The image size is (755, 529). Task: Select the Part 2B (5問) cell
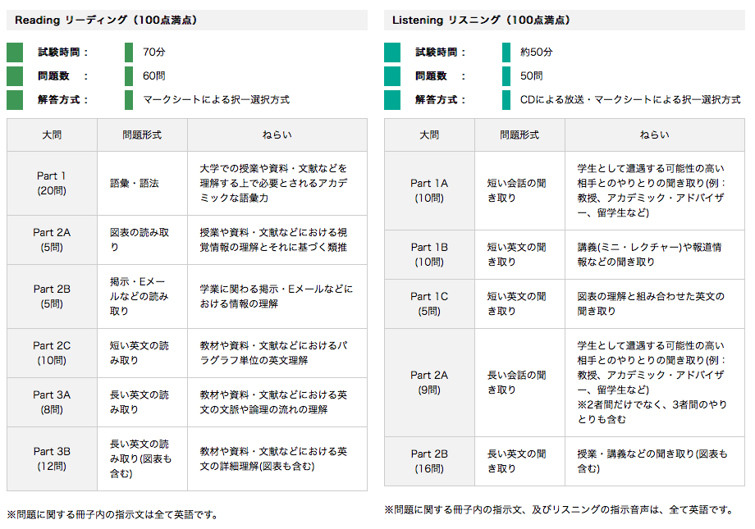point(52,297)
